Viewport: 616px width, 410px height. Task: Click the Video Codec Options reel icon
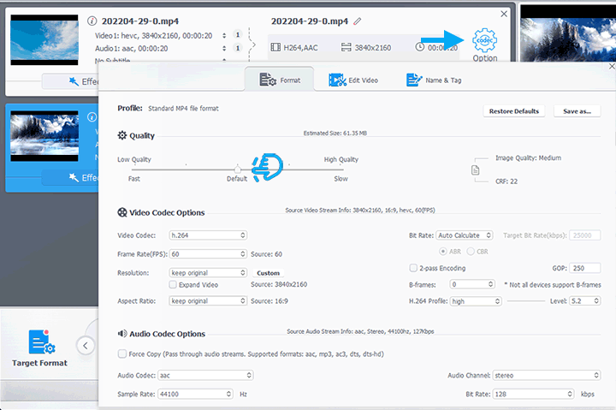pos(122,212)
